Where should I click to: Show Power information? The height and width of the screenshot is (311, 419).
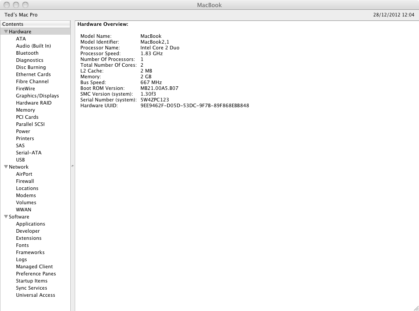[23, 131]
